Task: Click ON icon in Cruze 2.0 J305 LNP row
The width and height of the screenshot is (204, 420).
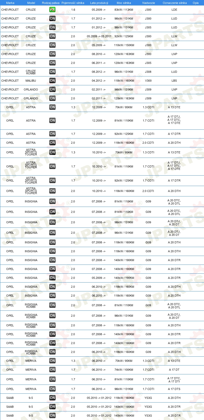Action: click(52, 63)
